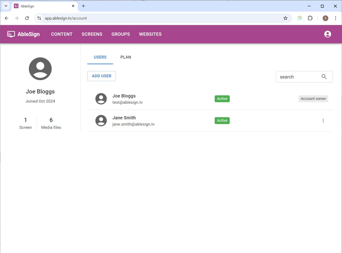Image resolution: width=342 pixels, height=253 pixels.
Task: Click the large profile avatar in sidebar
Action: coord(40,69)
